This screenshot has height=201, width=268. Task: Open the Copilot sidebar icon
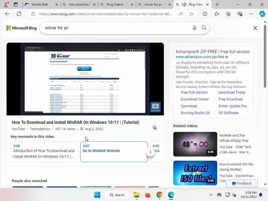pos(262,14)
